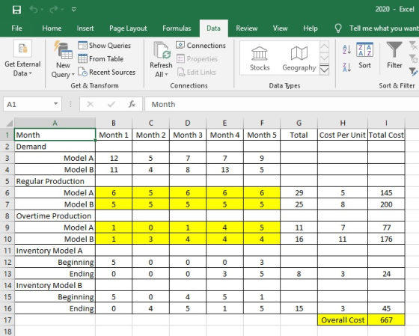Click the cell showing 667
This screenshot has width=419, height=336.
386,320
